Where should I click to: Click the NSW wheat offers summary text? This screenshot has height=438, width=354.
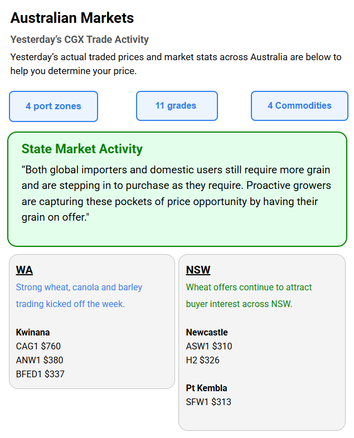point(249,295)
